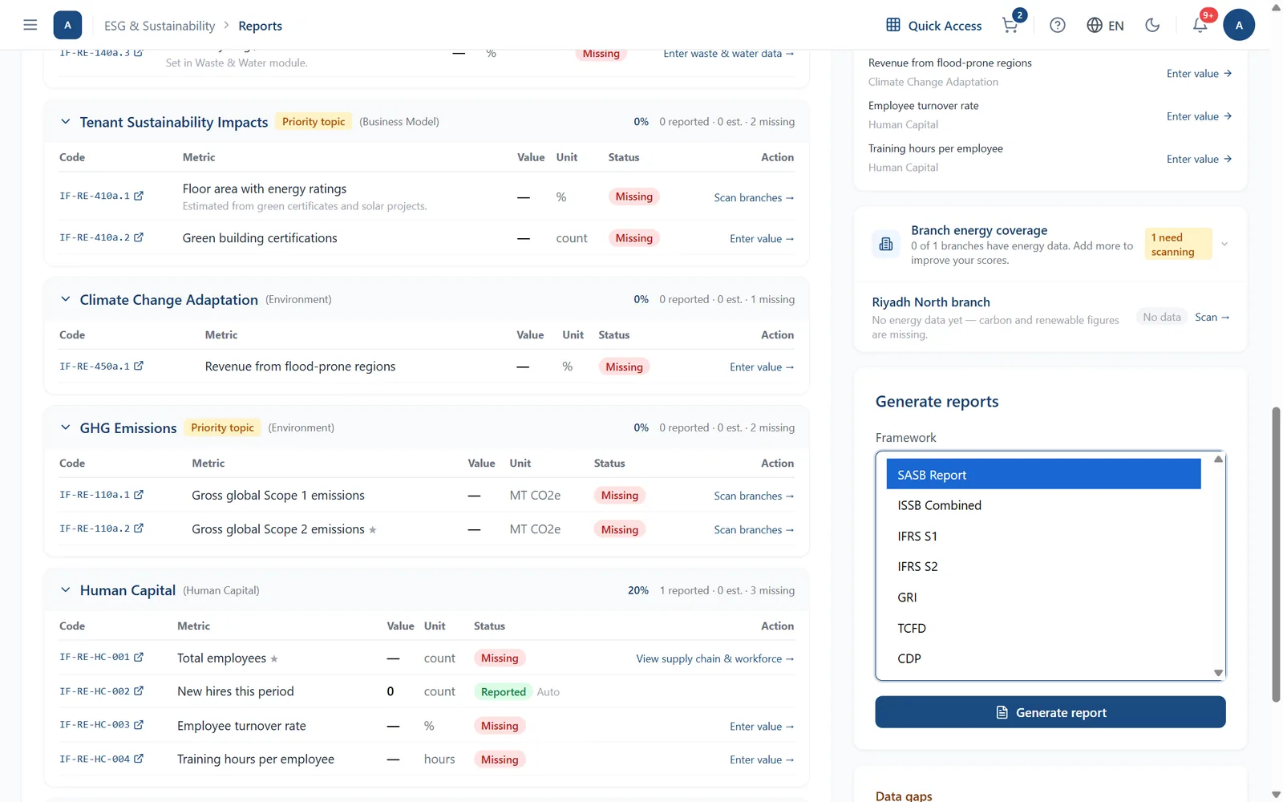The width and height of the screenshot is (1283, 802).
Task: Open the user avatar A menu
Action: 1239,25
